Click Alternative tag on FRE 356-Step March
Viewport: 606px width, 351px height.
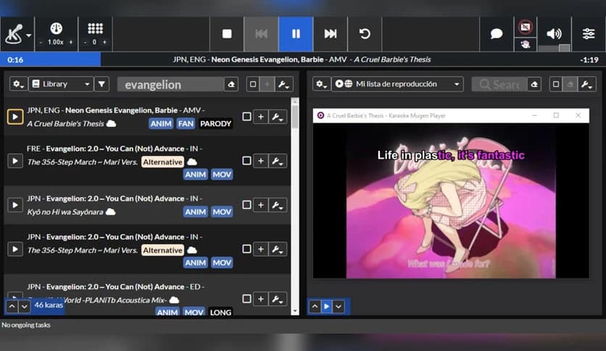[162, 162]
